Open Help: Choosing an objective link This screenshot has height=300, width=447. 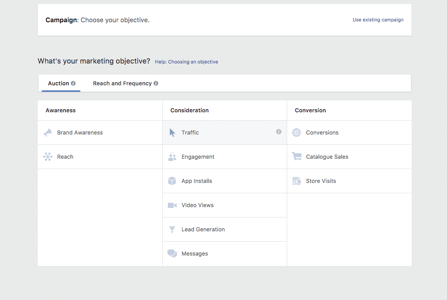click(x=187, y=62)
